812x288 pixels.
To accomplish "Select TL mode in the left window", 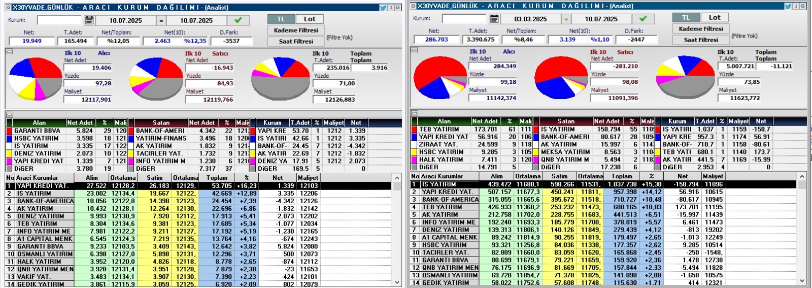I will pyautogui.click(x=281, y=19).
